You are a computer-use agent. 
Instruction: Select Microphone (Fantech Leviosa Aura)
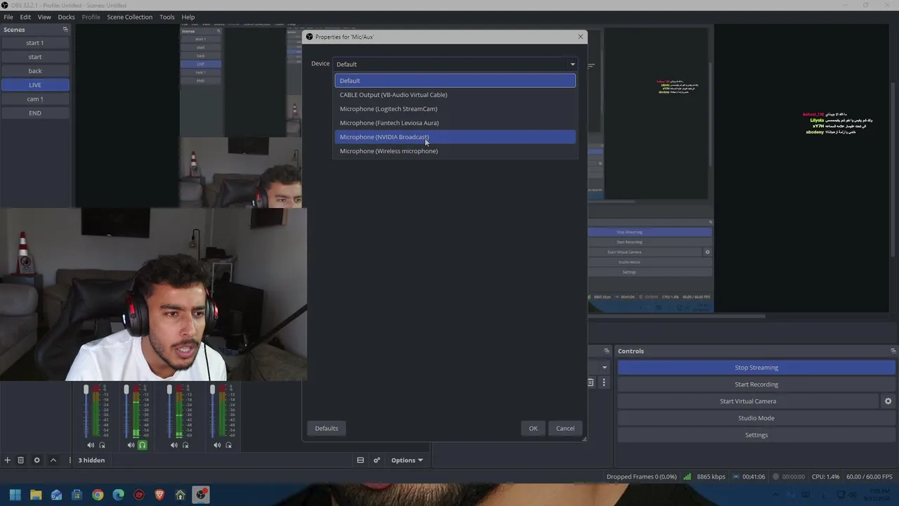[455, 123]
